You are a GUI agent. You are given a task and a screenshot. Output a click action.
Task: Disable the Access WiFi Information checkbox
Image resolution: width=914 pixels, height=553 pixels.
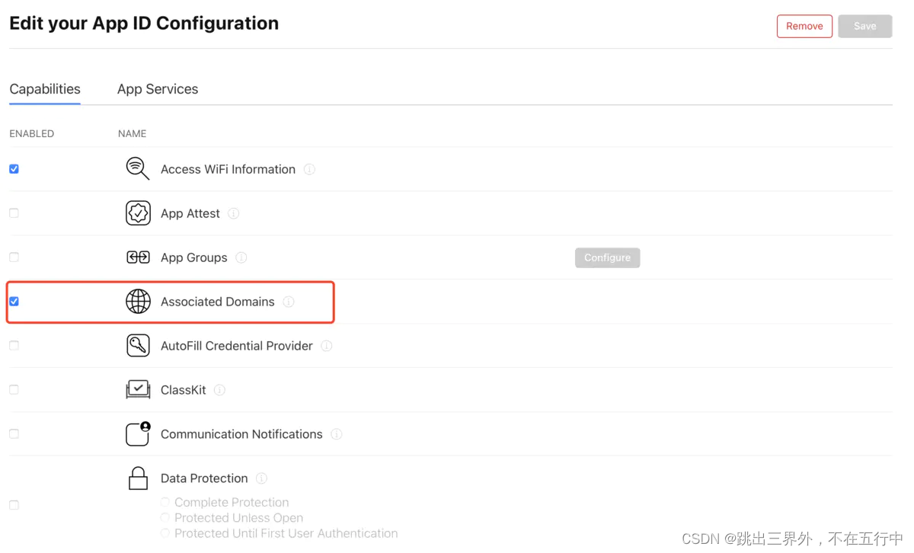click(x=14, y=168)
